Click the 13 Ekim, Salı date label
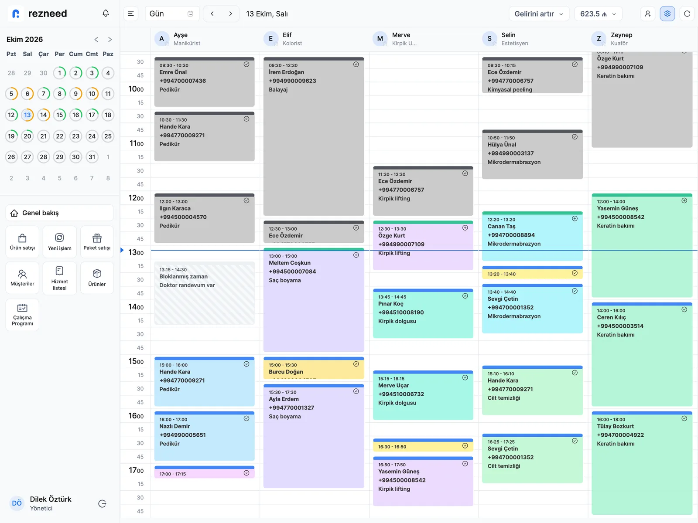 [267, 14]
